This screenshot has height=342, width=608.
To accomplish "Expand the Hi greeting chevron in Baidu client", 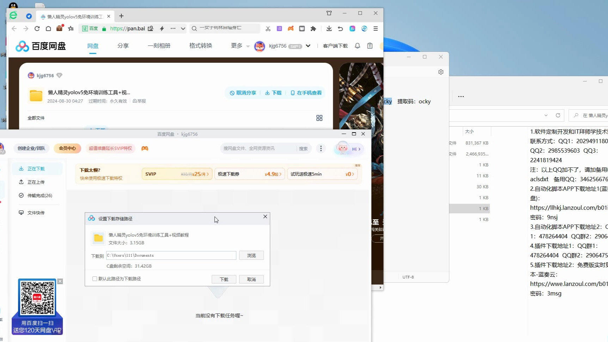I will 359,149.
